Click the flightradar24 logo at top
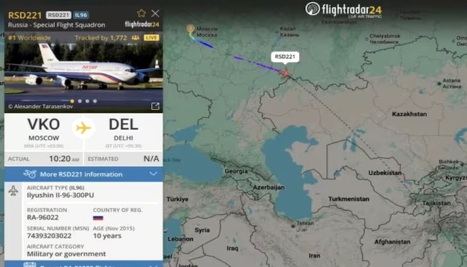The height and width of the screenshot is (267, 467). coord(344,10)
